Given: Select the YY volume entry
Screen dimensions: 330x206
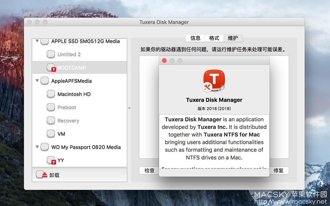Looking at the screenshot, I should tap(61, 160).
